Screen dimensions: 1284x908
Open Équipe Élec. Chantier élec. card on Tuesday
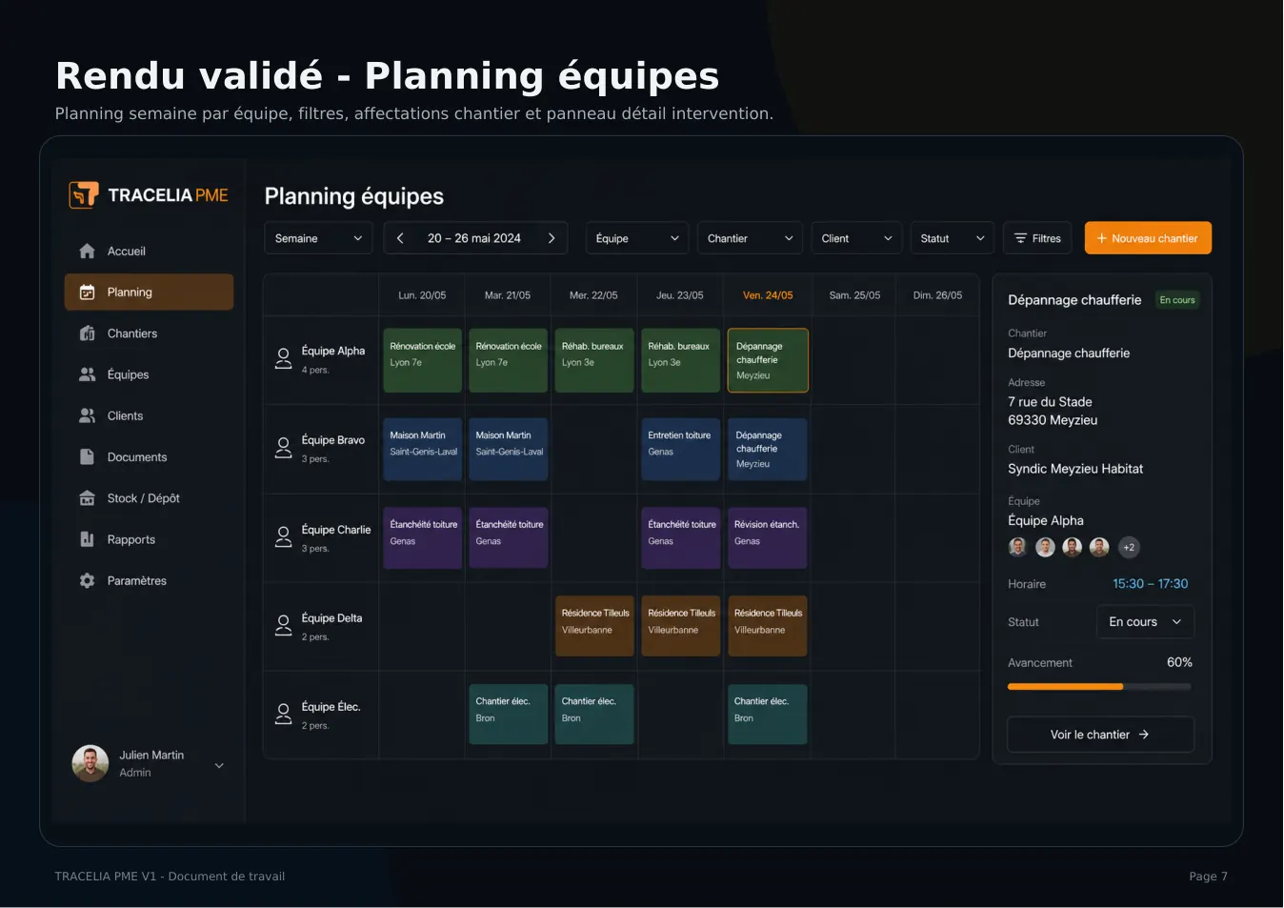coord(509,715)
